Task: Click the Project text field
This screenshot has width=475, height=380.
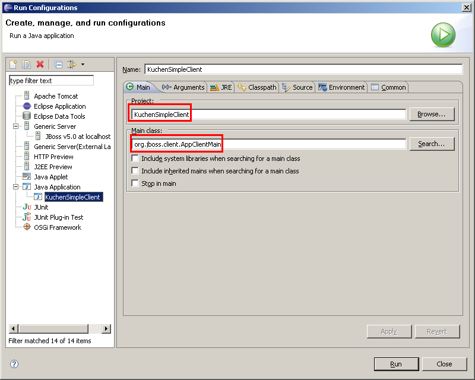Action: coord(269,114)
